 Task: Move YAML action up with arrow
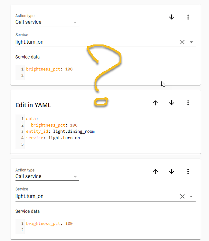click(156, 103)
